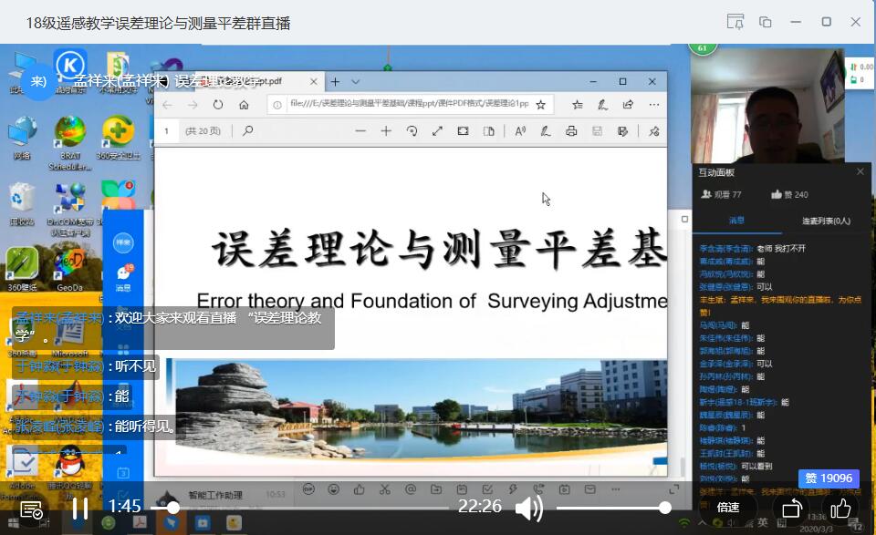Image resolution: width=876 pixels, height=535 pixels.
Task: Click the browser home icon
Action: click(x=244, y=105)
